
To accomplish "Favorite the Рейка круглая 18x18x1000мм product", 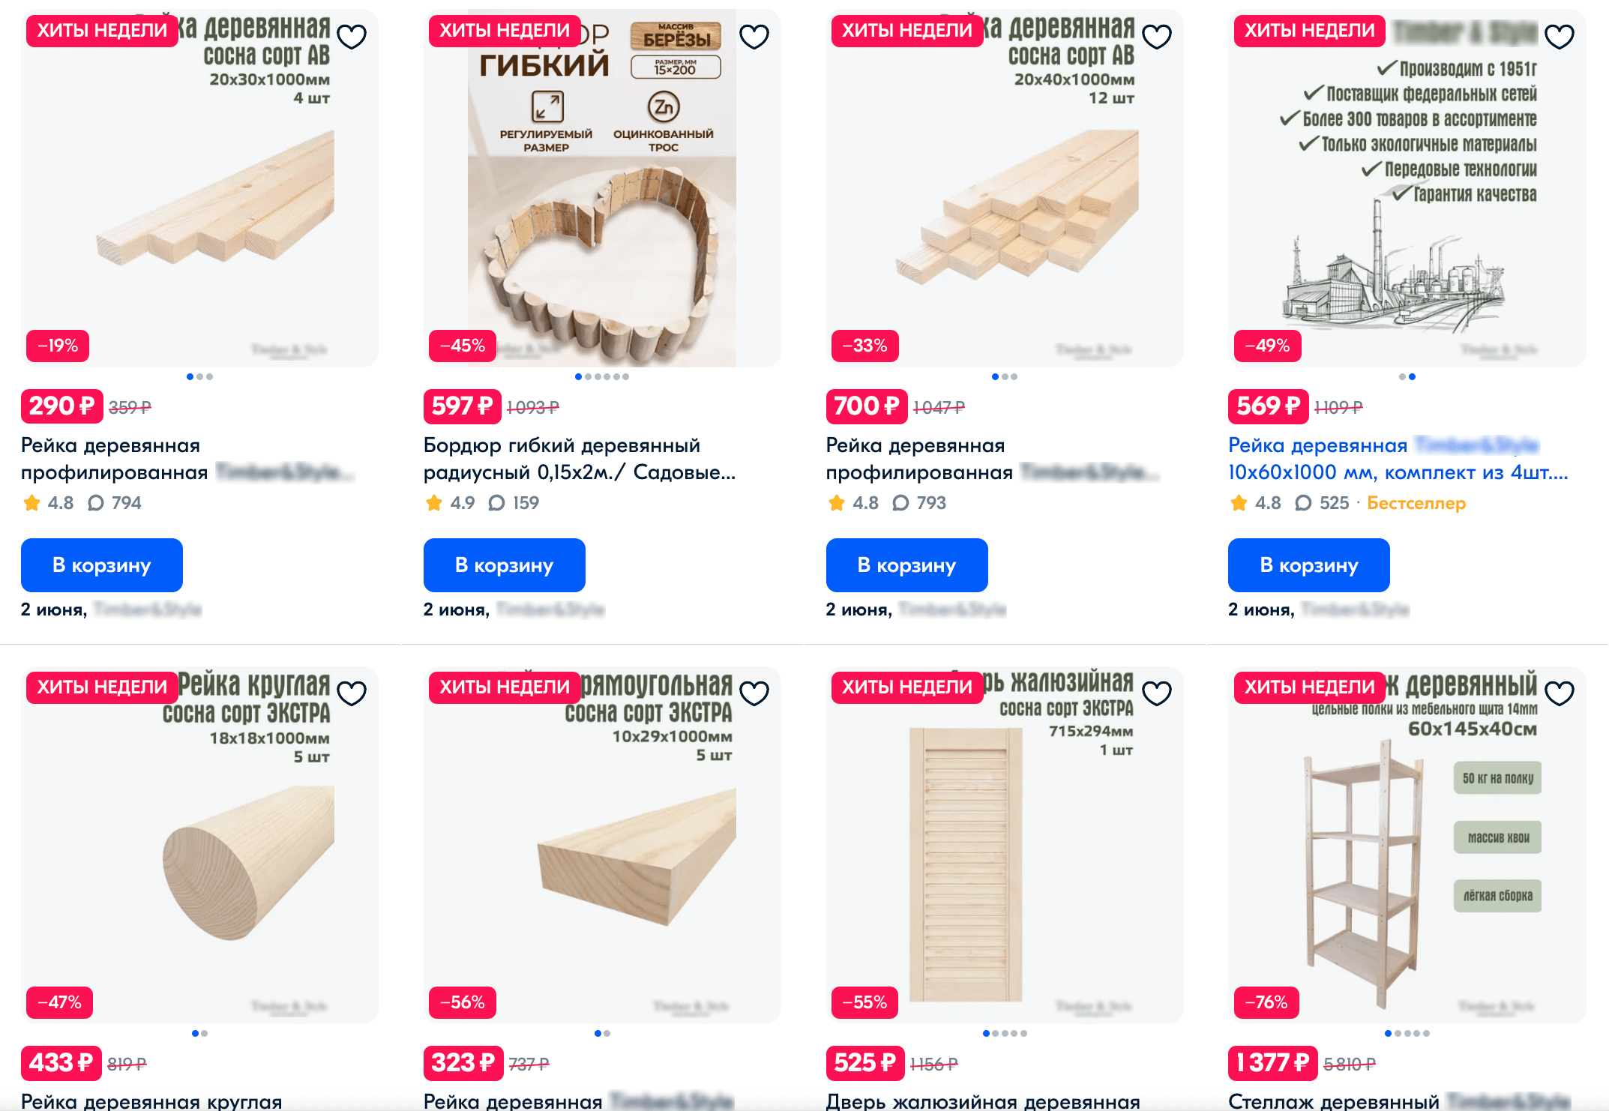I will click(x=352, y=693).
